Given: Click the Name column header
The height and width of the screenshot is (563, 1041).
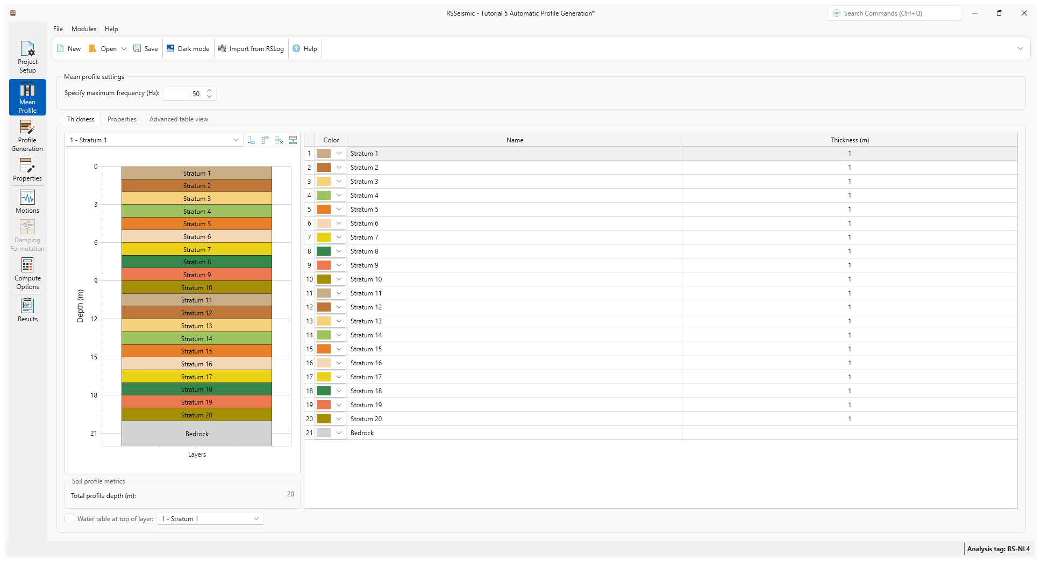Looking at the screenshot, I should click(x=515, y=140).
